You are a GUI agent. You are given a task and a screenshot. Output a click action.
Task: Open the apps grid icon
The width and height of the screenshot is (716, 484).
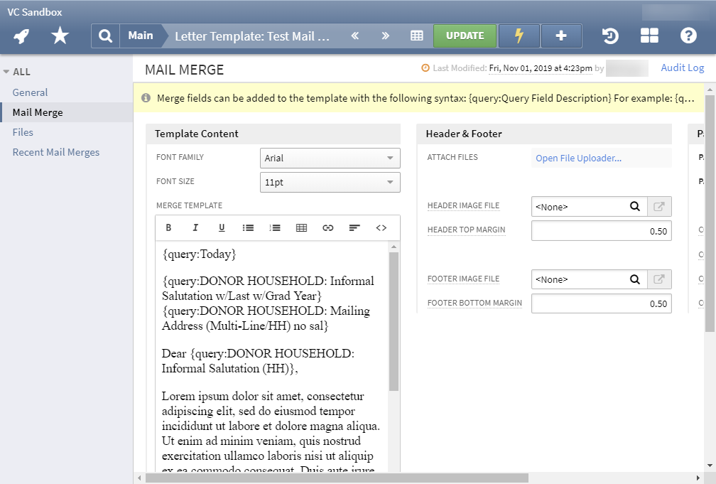649,36
